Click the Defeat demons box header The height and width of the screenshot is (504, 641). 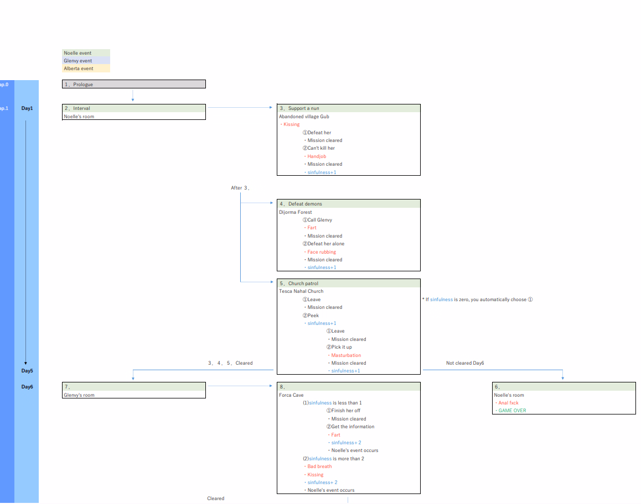click(x=348, y=204)
